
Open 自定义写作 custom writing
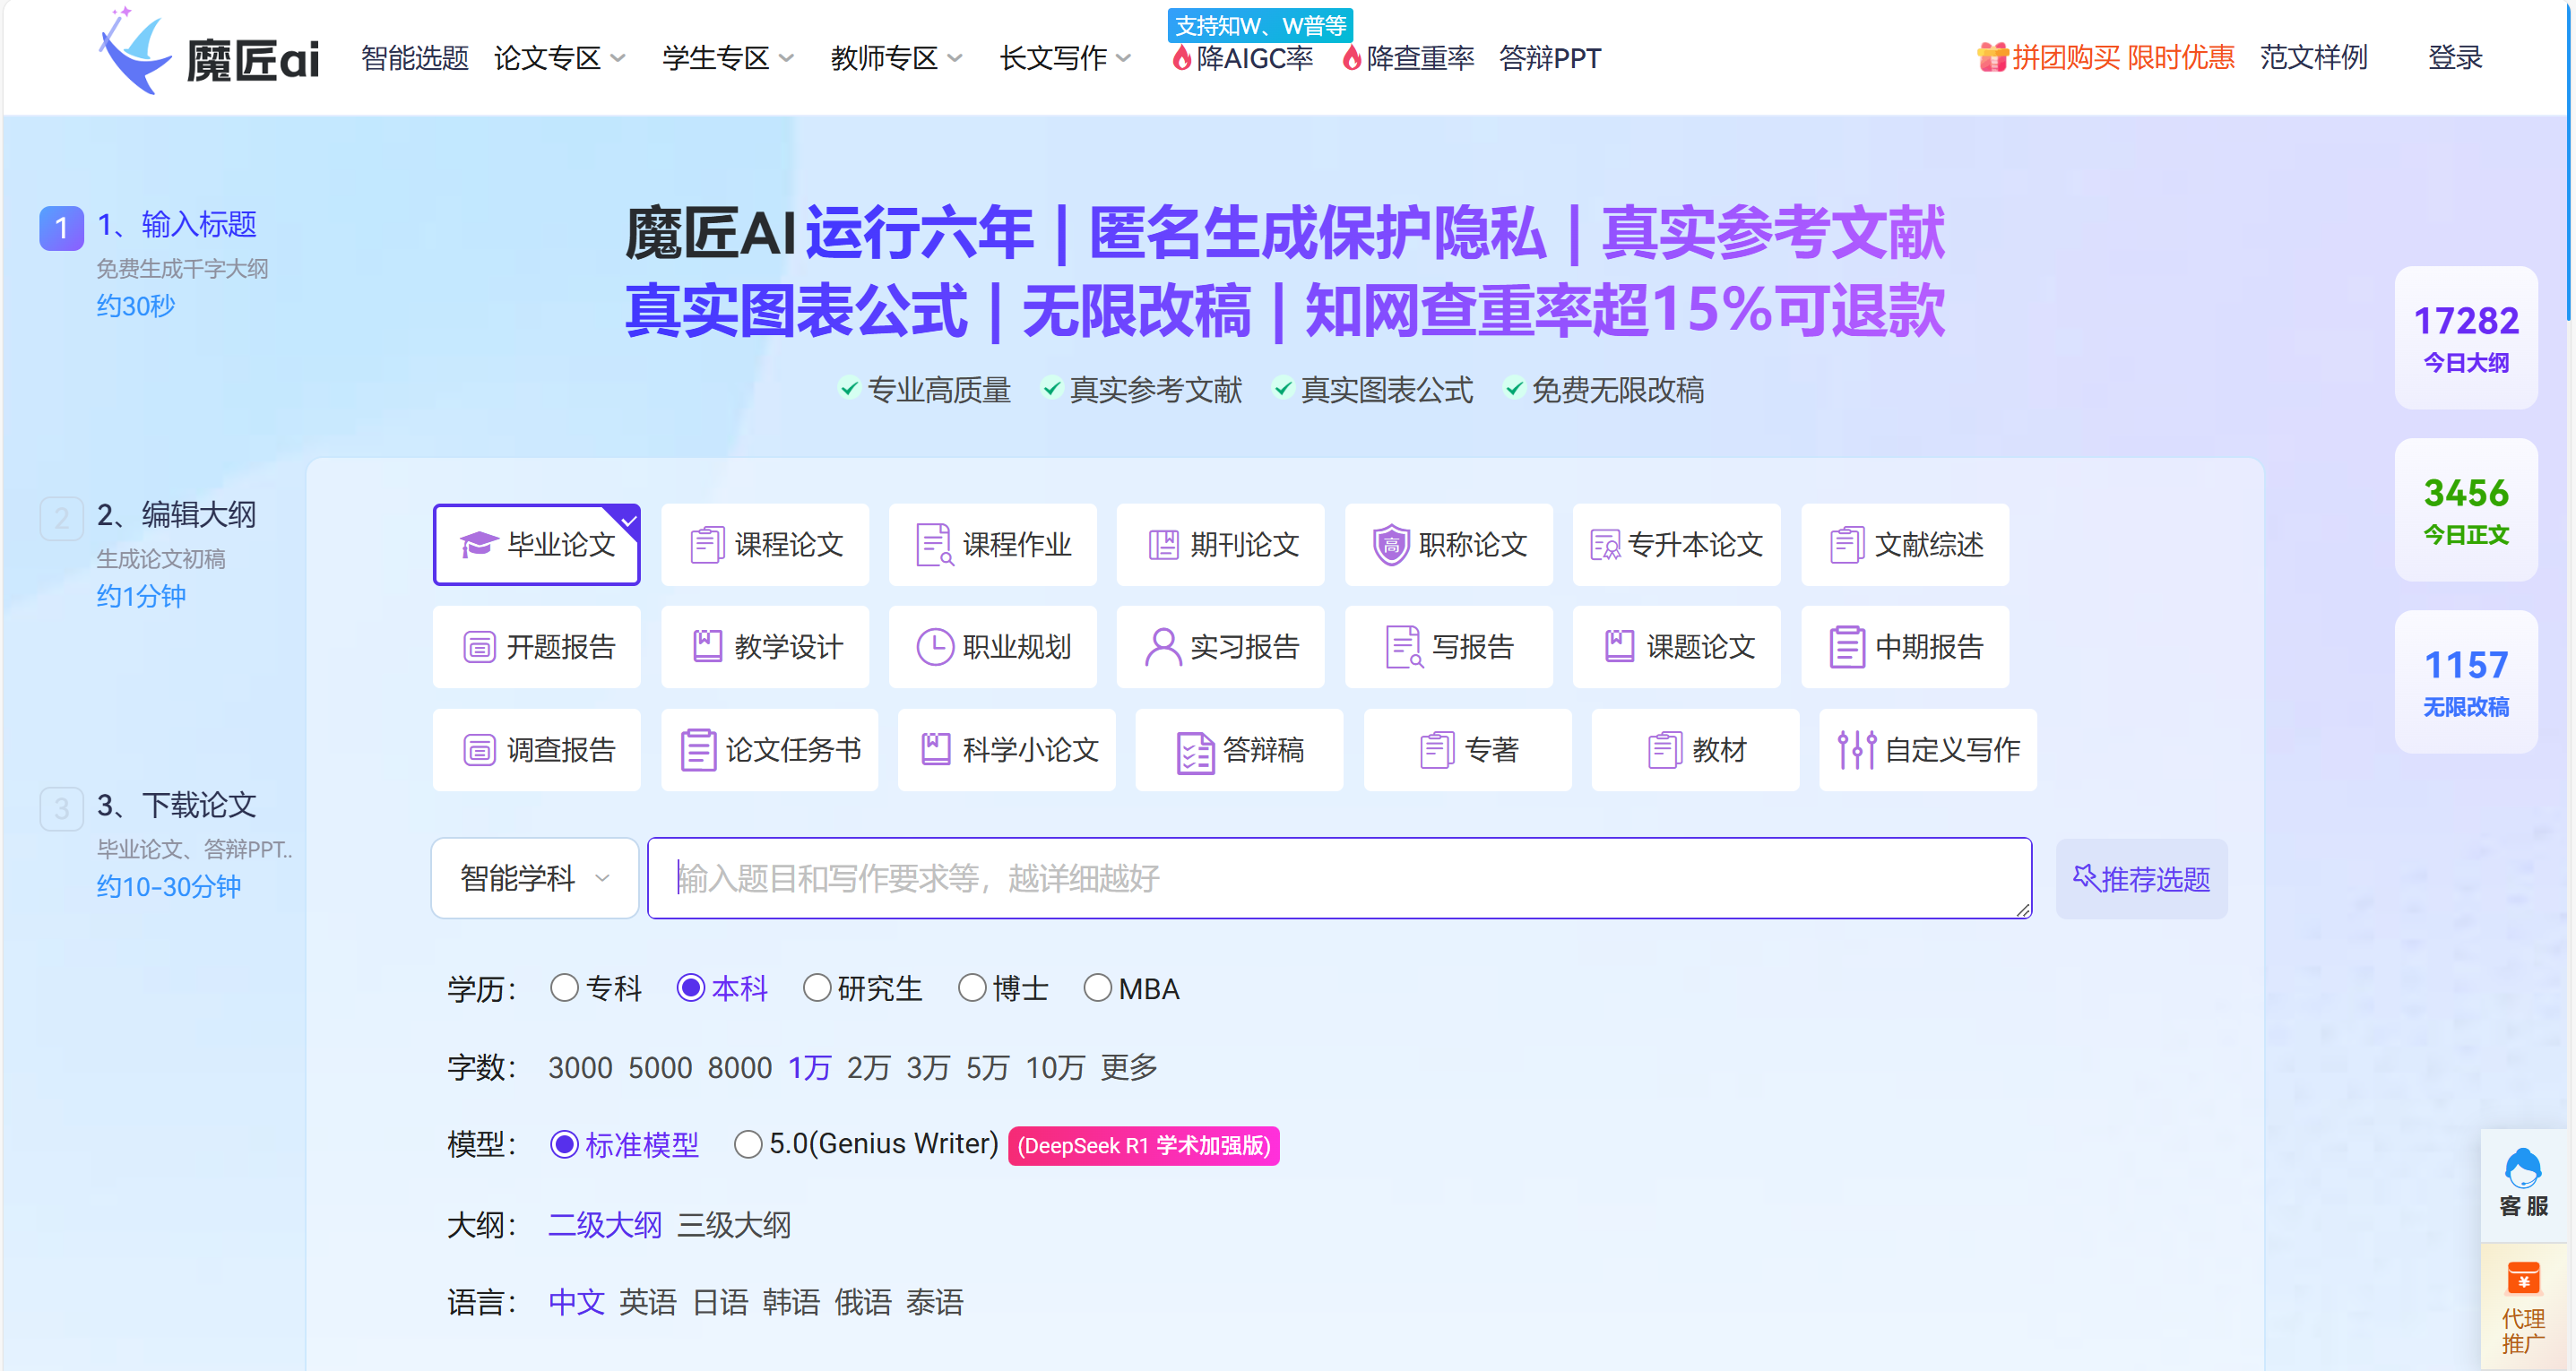[x=1928, y=750]
